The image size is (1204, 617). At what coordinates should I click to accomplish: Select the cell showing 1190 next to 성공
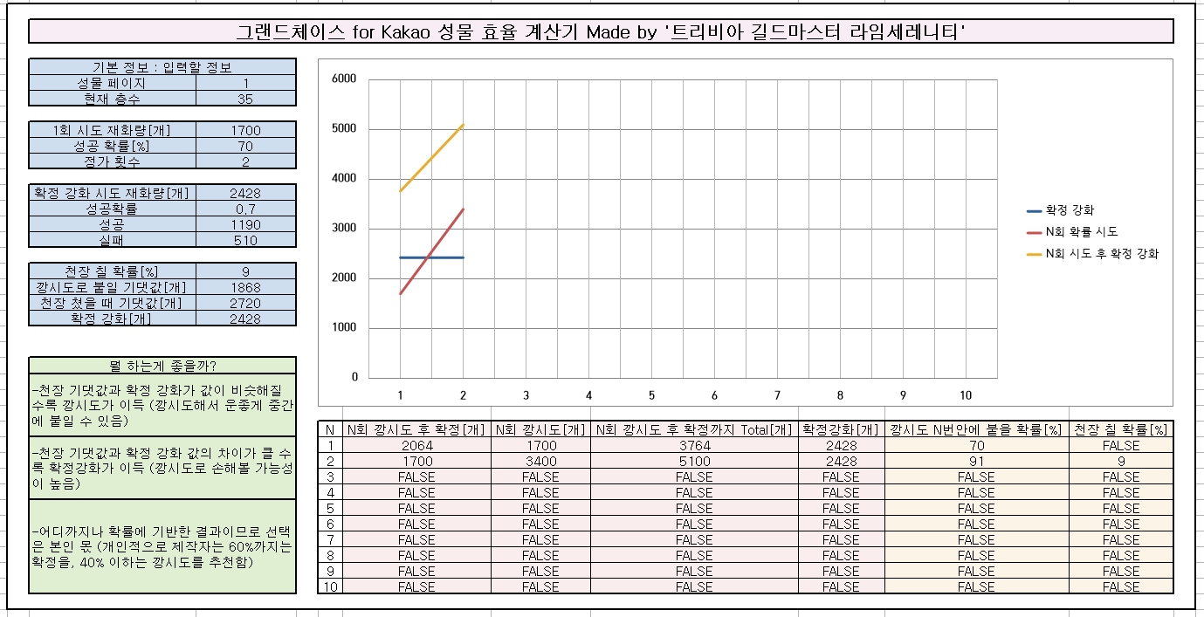point(246,224)
